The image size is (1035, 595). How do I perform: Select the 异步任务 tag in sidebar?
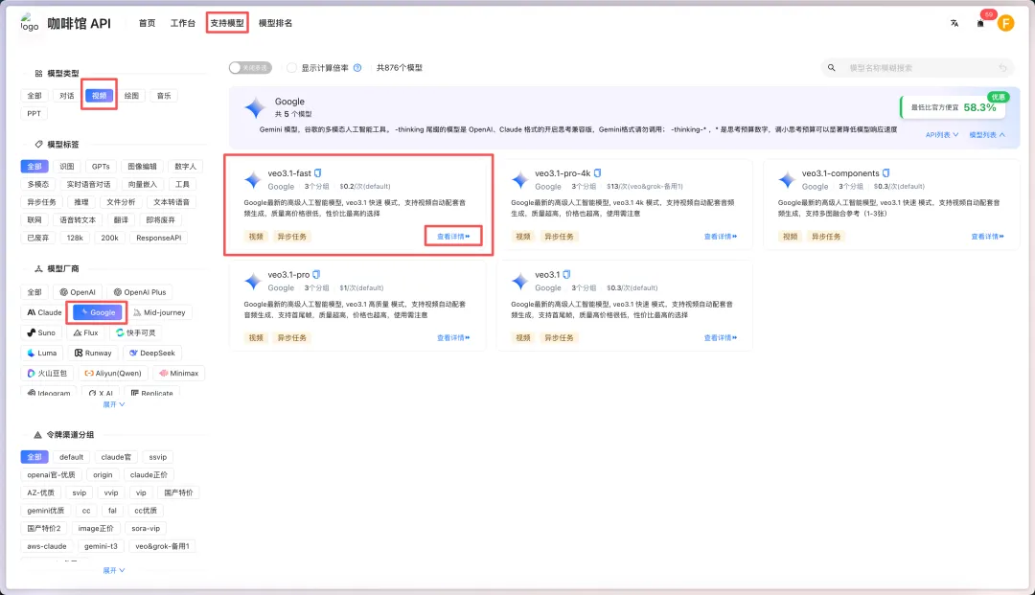(41, 202)
